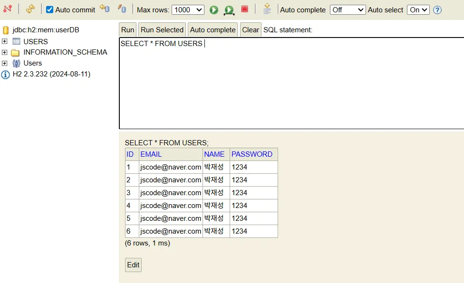Image resolution: width=464 pixels, height=283 pixels.
Task: Click the Disconnect icon in toolbar
Action: pos(8,9)
